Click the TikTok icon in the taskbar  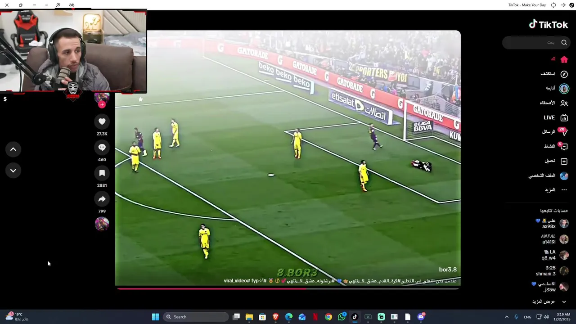355,317
